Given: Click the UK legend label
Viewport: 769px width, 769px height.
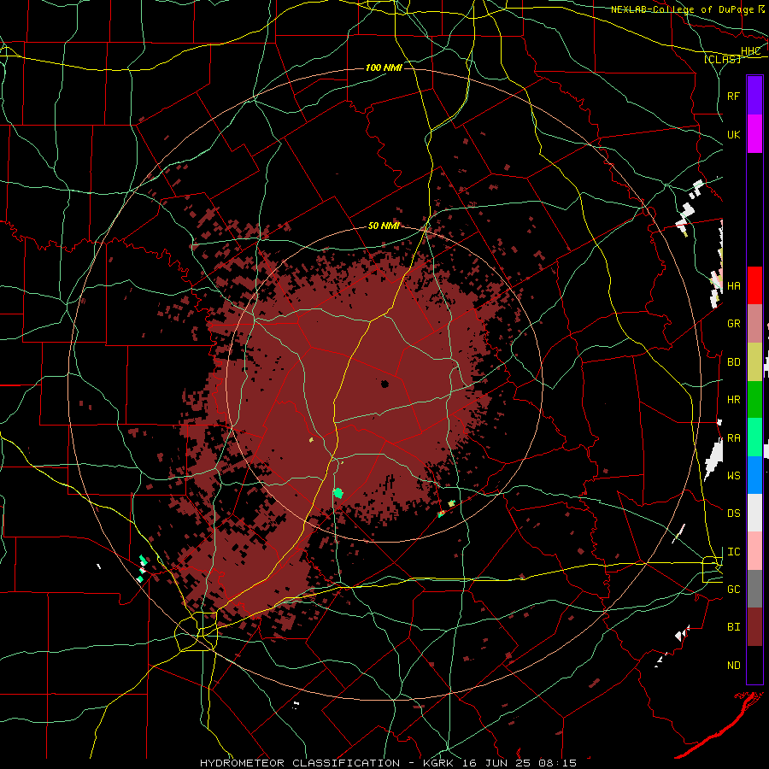Looking at the screenshot, I should tap(733, 134).
